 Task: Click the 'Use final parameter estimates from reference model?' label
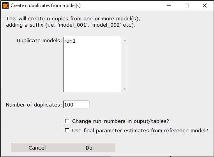pos(140,130)
